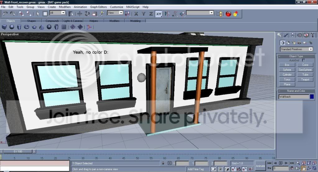Screen dimensions: 318x172
Task: Toggle the Key Mode key icon
Action: [x=269, y=168]
